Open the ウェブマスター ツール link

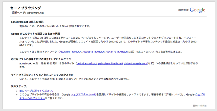click(x=84, y=94)
